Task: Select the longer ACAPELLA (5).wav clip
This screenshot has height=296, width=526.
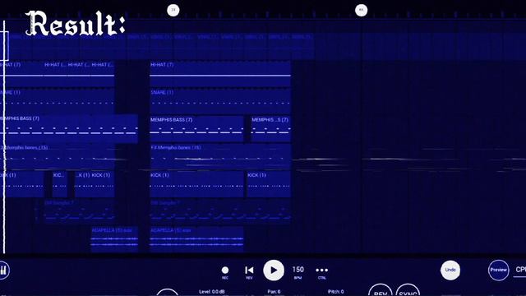Action: click(196, 239)
